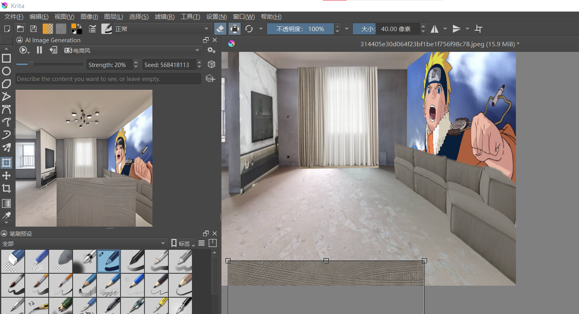This screenshot has height=314, width=579.
Task: Select the generated room preview thumbnail
Action: 84,158
